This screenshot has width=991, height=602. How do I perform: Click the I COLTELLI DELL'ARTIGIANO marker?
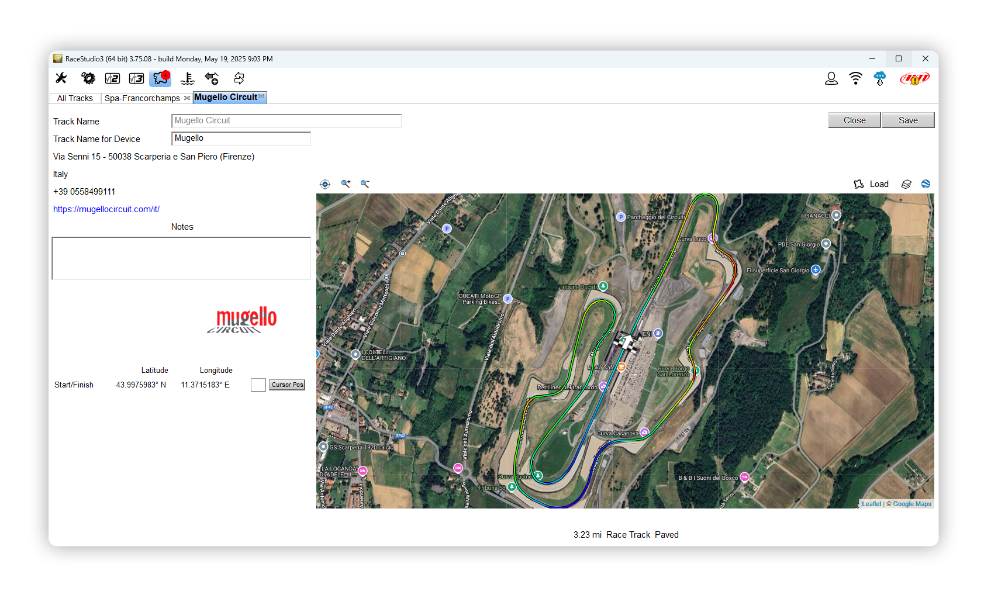point(355,354)
